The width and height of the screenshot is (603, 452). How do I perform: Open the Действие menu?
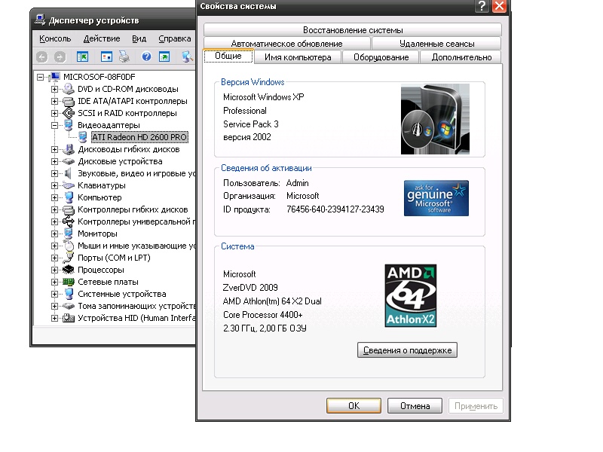(102, 38)
